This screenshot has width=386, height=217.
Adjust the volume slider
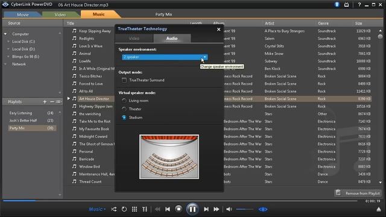coord(245,209)
